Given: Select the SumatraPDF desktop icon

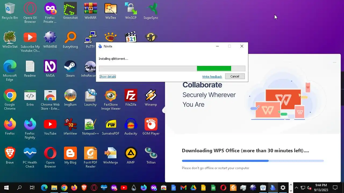Looking at the screenshot, I should [x=111, y=127].
